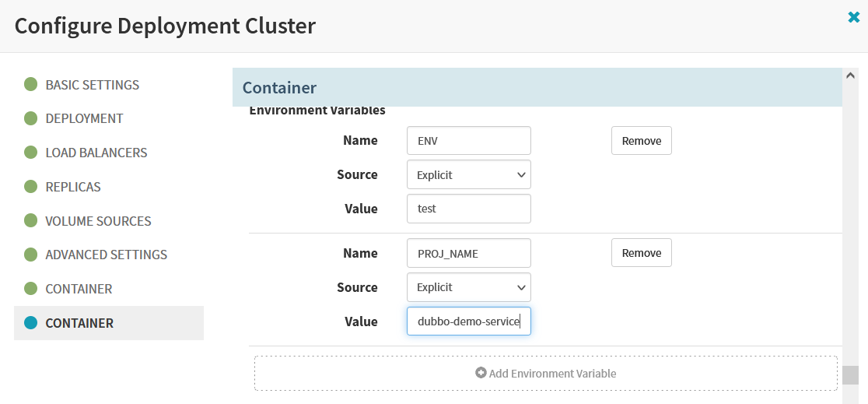Viewport: 868px width, 404px height.
Task: Remove the PROJ_NAME environment variable
Action: (x=642, y=253)
